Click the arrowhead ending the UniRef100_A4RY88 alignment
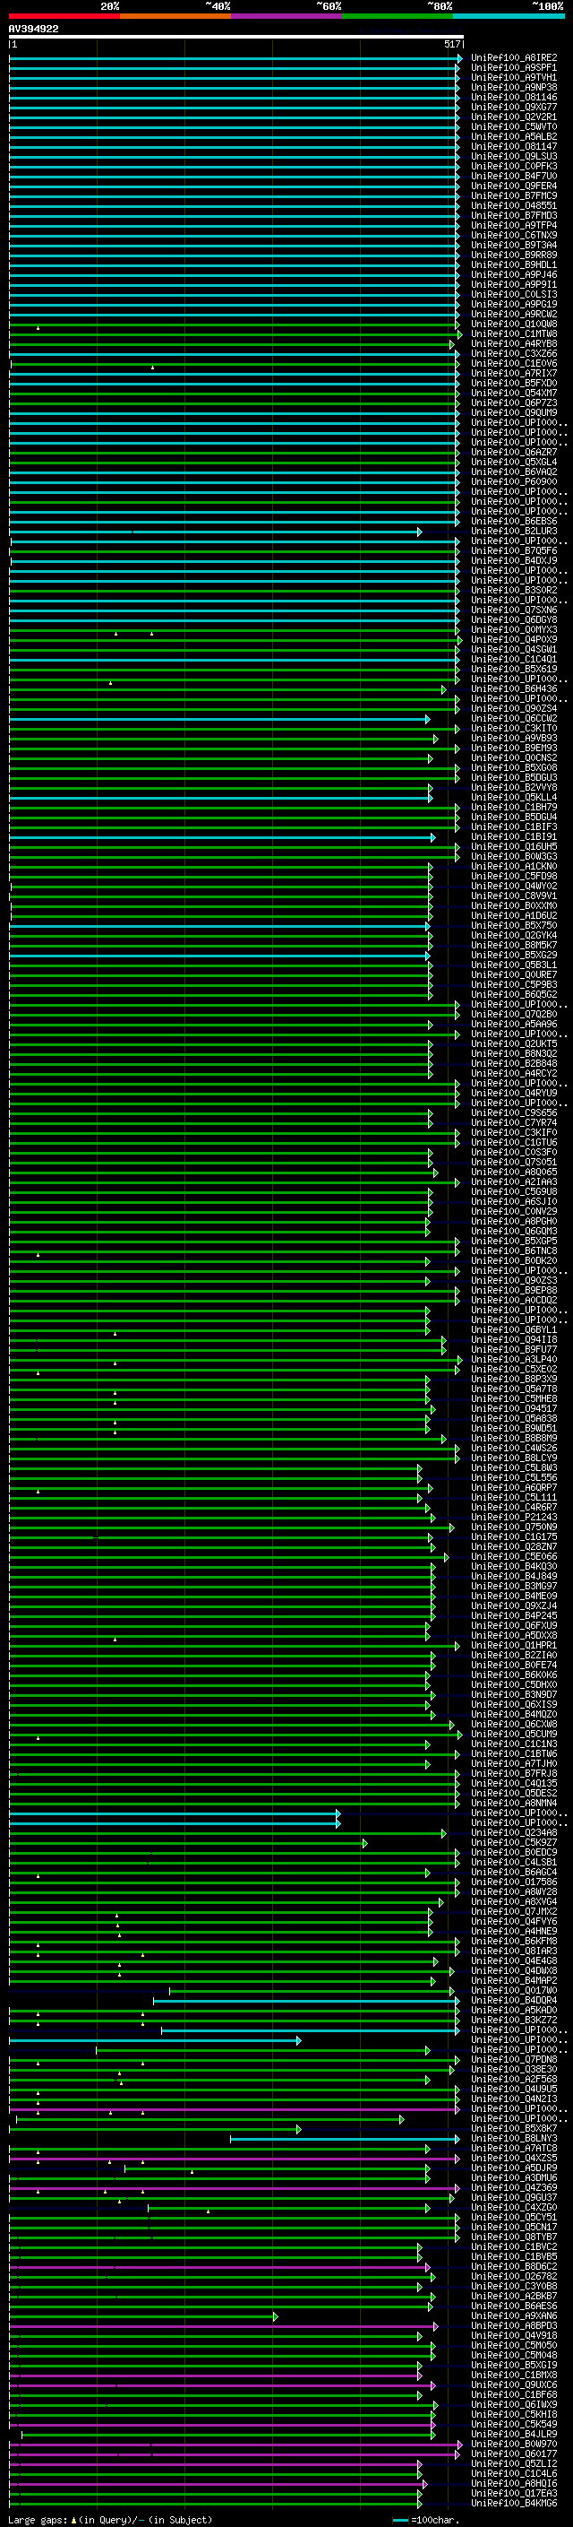 [451, 343]
